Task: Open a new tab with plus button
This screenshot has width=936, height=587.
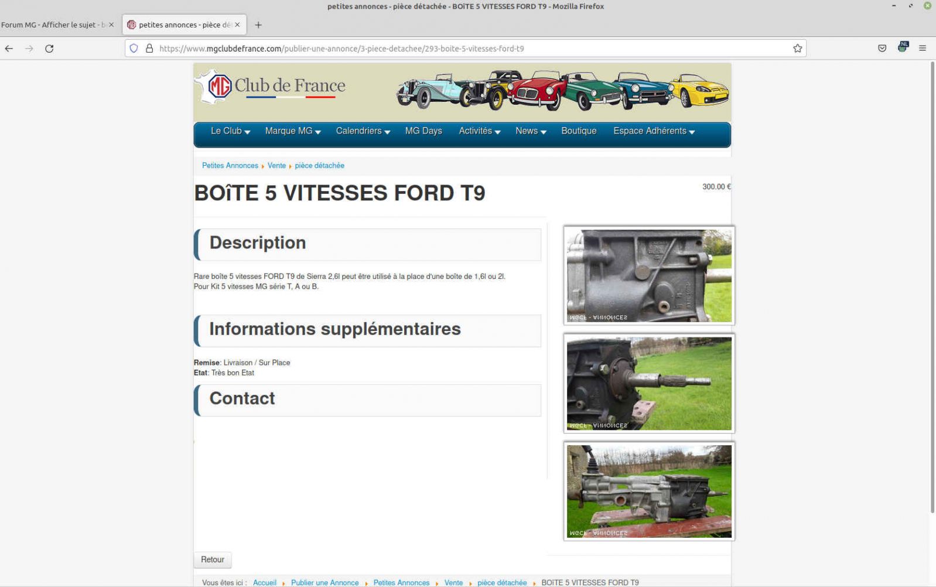Action: tap(258, 25)
